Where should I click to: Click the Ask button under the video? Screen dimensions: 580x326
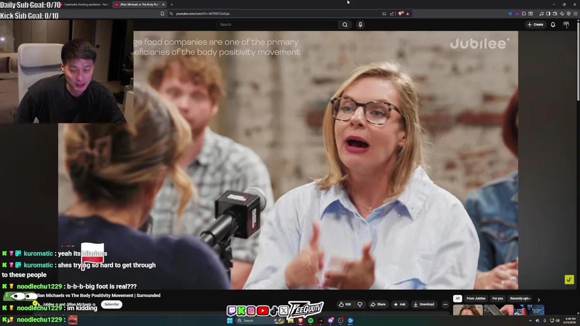(400, 304)
